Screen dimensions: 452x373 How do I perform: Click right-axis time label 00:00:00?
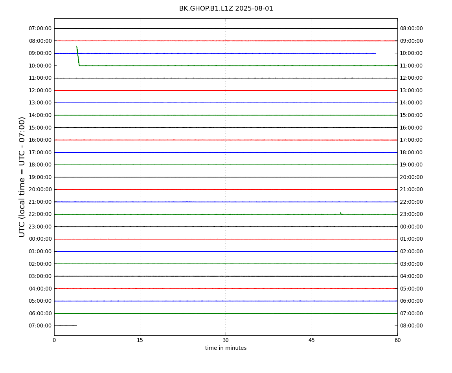[412, 227]
